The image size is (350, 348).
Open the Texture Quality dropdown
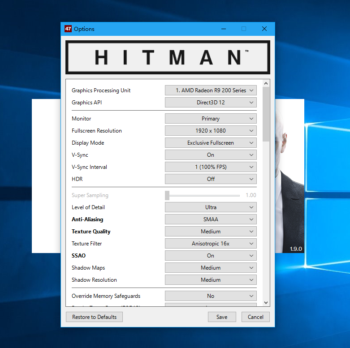(x=211, y=232)
